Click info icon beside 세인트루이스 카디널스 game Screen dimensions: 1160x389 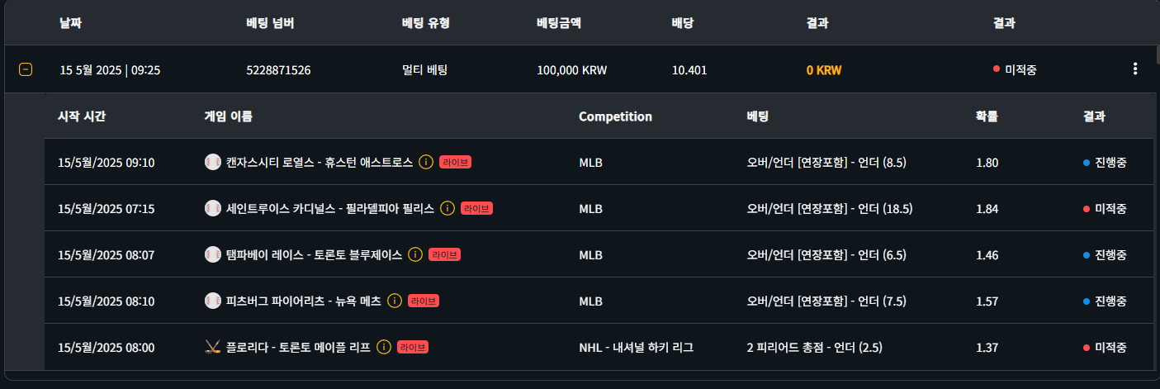pyautogui.click(x=447, y=208)
